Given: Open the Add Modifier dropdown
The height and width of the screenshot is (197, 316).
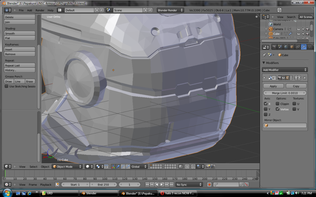Looking at the screenshot, I should tap(285, 70).
